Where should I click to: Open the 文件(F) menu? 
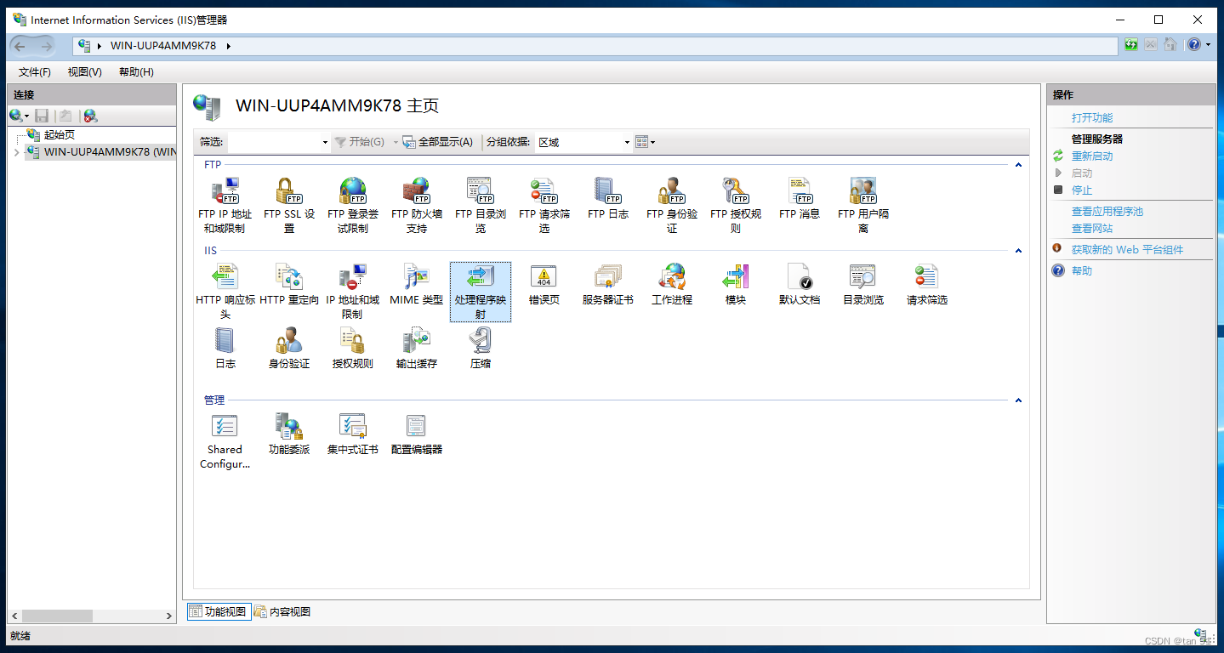pyautogui.click(x=35, y=72)
